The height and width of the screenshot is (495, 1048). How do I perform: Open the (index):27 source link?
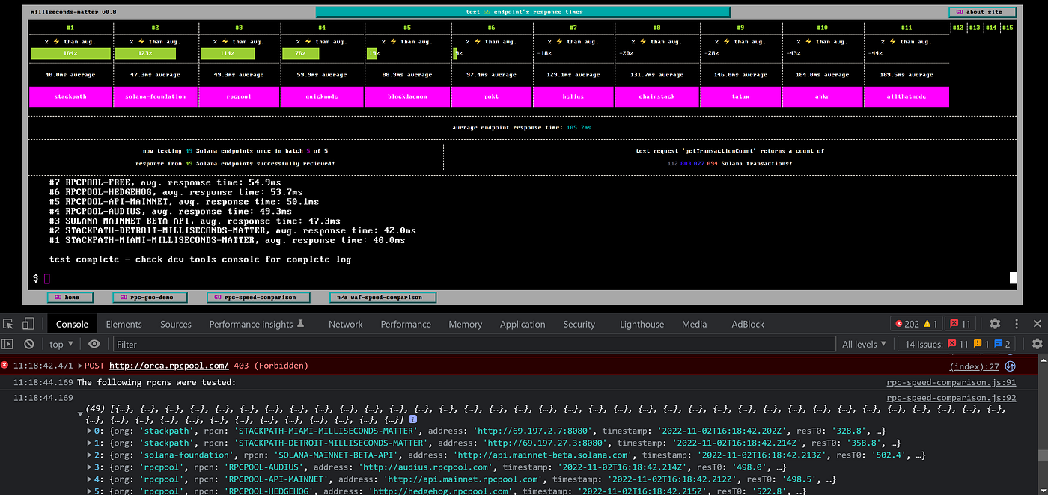(974, 366)
